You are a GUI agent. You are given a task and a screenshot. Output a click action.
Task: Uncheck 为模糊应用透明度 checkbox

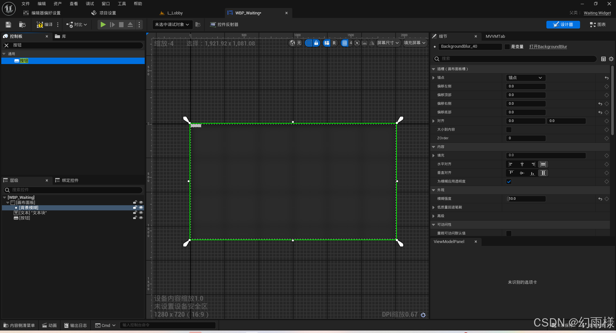509,182
